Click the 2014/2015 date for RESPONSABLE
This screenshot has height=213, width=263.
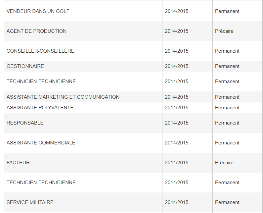(x=176, y=123)
